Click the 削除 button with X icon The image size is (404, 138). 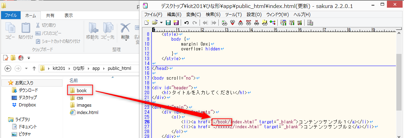[126, 31]
